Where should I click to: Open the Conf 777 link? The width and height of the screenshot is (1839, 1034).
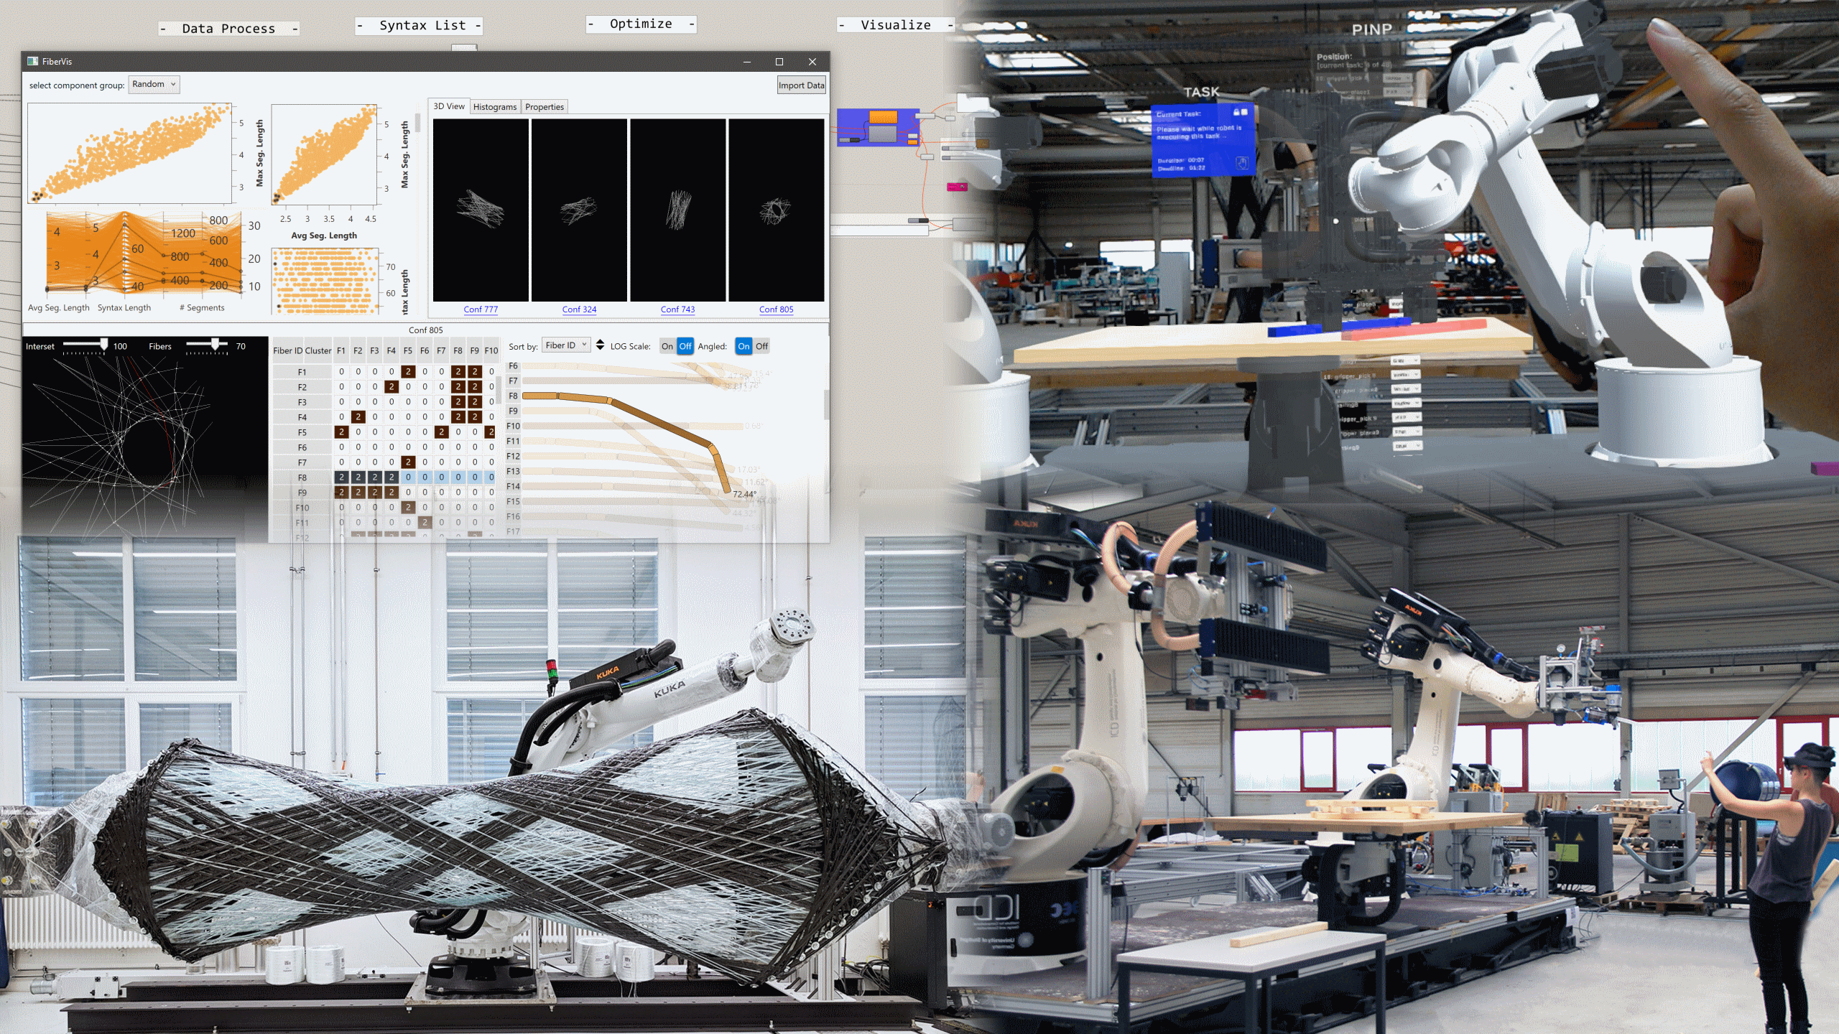click(481, 309)
